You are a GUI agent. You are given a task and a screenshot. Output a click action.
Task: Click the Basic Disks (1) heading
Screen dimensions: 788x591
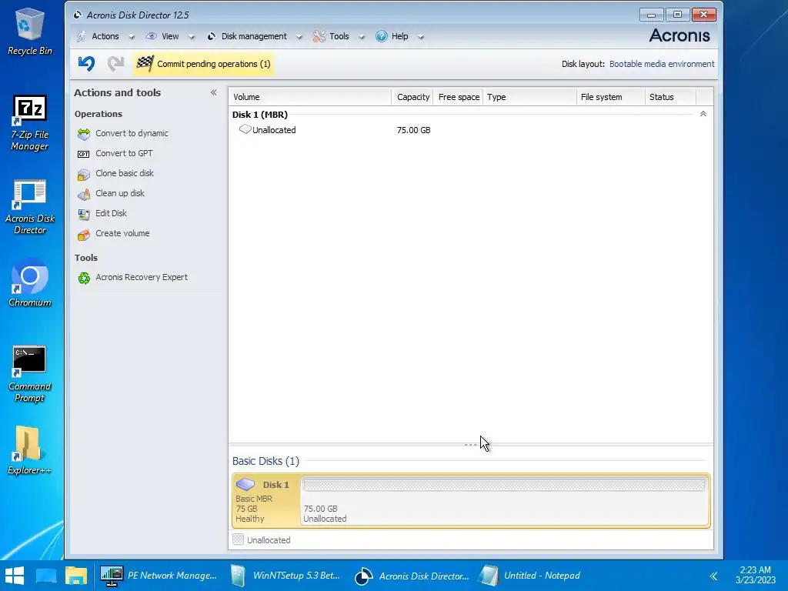(265, 461)
